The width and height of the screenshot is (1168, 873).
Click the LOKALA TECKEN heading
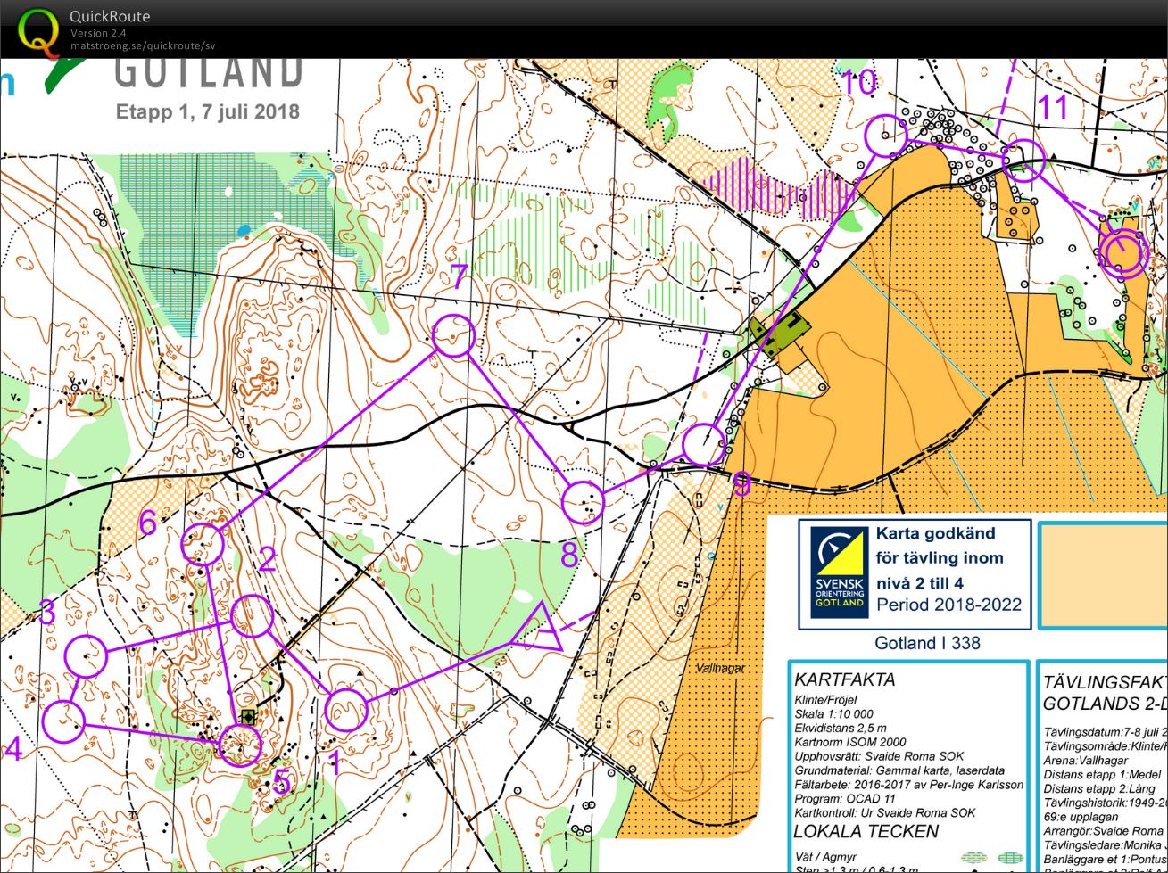point(866,832)
